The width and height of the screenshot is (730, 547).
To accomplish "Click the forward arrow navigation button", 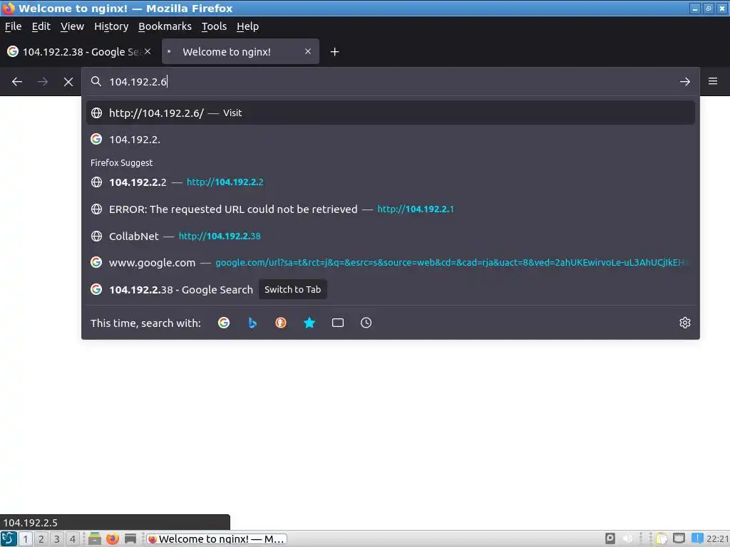I will [x=43, y=82].
